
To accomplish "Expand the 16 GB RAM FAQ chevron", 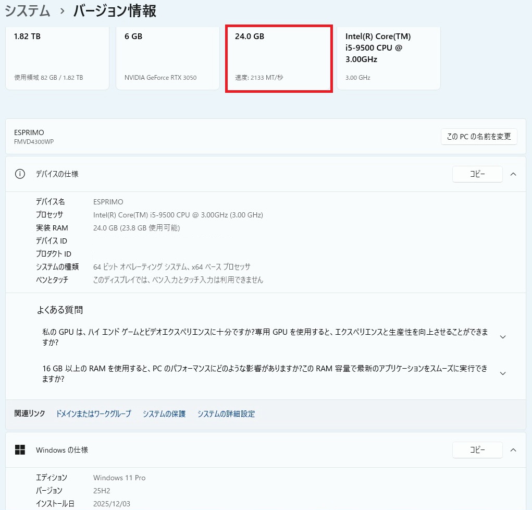I will pyautogui.click(x=503, y=373).
